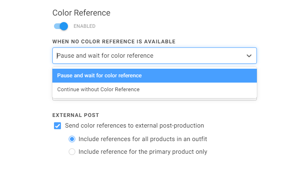The image size is (281, 175).
Task: Select radio for all products in an outfit
Action: [x=72, y=139]
